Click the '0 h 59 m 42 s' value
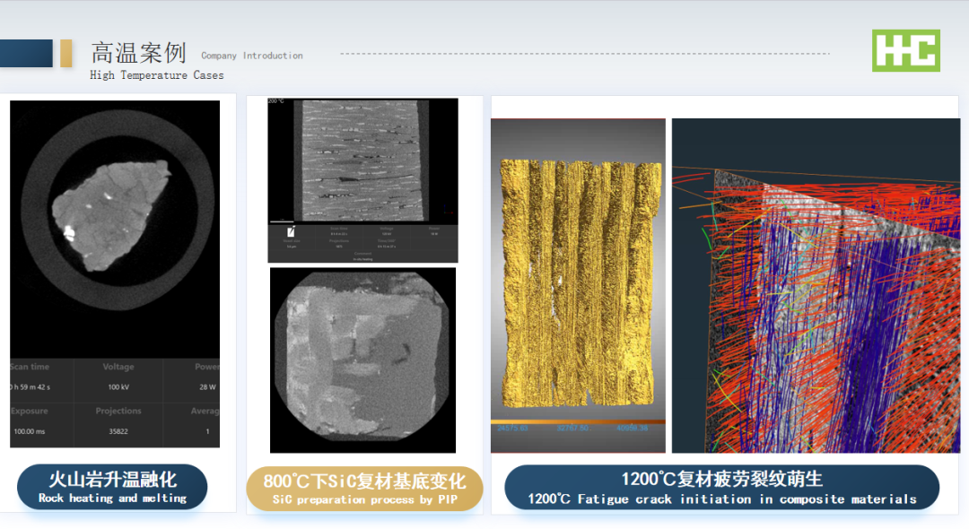Image resolution: width=969 pixels, height=529 pixels. (30, 387)
